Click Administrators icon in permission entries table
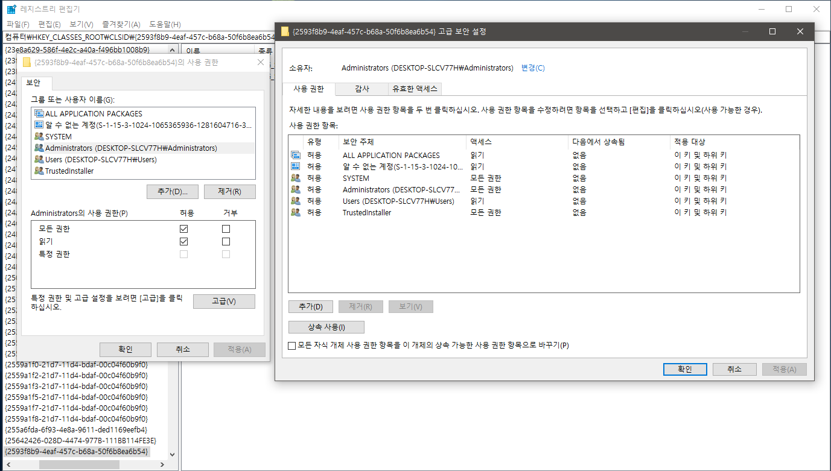This screenshot has height=471, width=831. (296, 189)
